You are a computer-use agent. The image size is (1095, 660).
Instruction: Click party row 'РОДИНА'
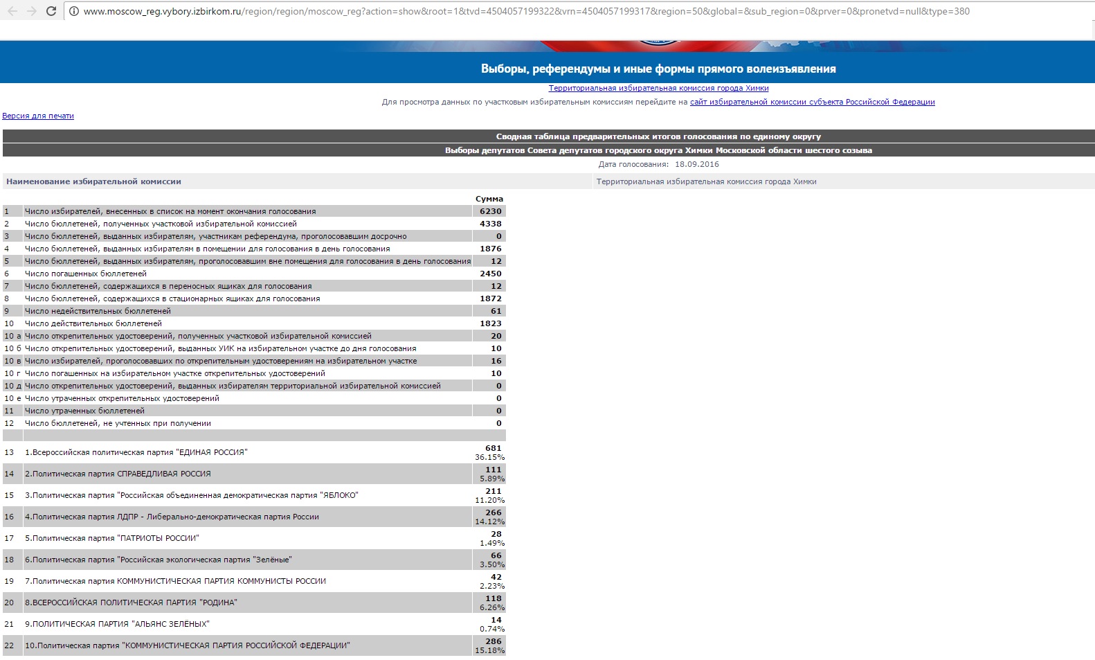tap(131, 603)
